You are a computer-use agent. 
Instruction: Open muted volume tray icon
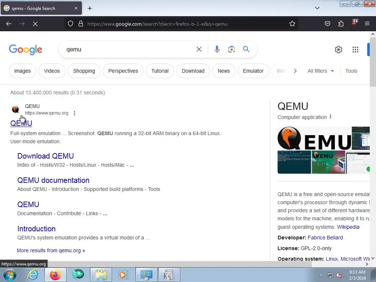339,275
